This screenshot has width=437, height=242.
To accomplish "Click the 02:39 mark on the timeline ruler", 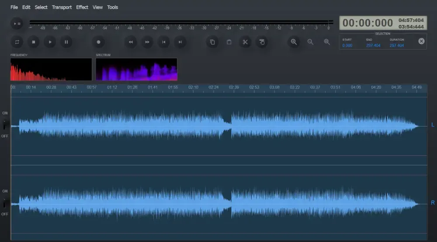I will coord(234,88).
